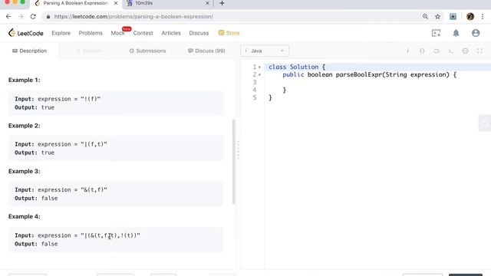Select the Parsing A Boolean Expression tab
491x276 pixels.
click(x=75, y=3)
